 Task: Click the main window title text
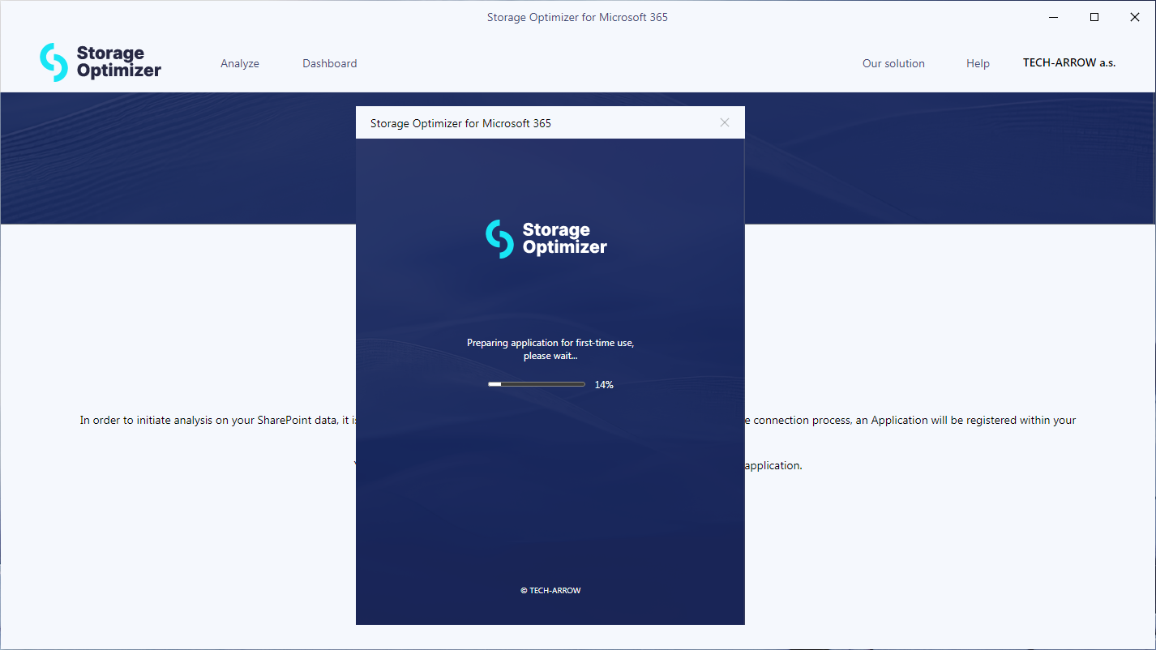tap(577, 17)
